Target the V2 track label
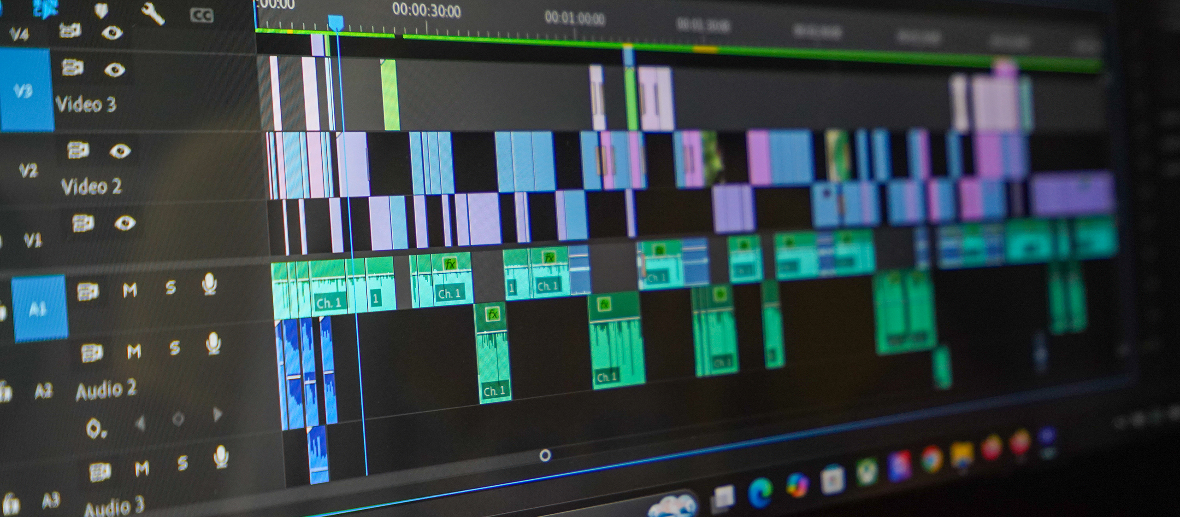Viewport: 1180px width, 517px height. click(x=28, y=171)
